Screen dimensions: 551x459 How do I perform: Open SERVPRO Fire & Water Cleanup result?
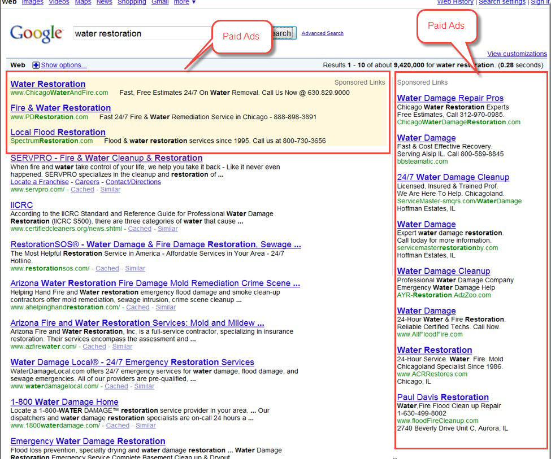[106, 158]
